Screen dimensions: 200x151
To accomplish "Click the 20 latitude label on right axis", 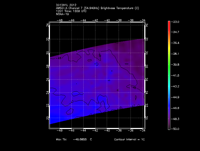I will 146,118.
